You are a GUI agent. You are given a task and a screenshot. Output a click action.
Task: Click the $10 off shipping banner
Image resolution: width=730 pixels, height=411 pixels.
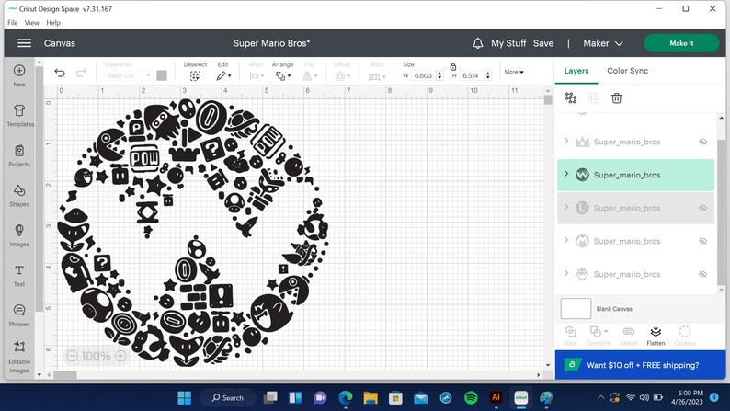click(640, 365)
